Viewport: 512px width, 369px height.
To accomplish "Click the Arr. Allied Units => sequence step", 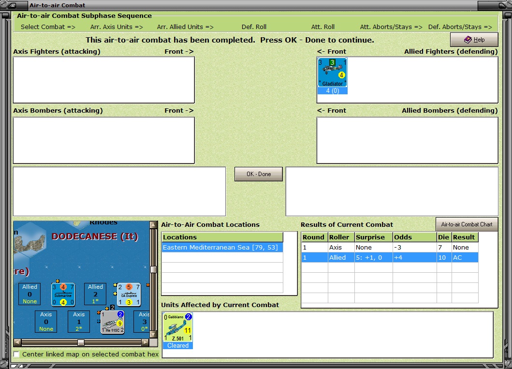I will (x=185, y=27).
